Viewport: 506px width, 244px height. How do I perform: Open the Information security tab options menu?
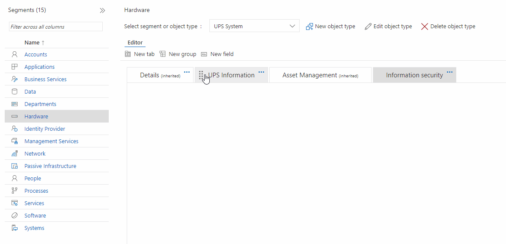point(449,72)
